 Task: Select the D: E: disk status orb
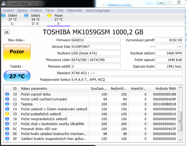coord(26,15)
